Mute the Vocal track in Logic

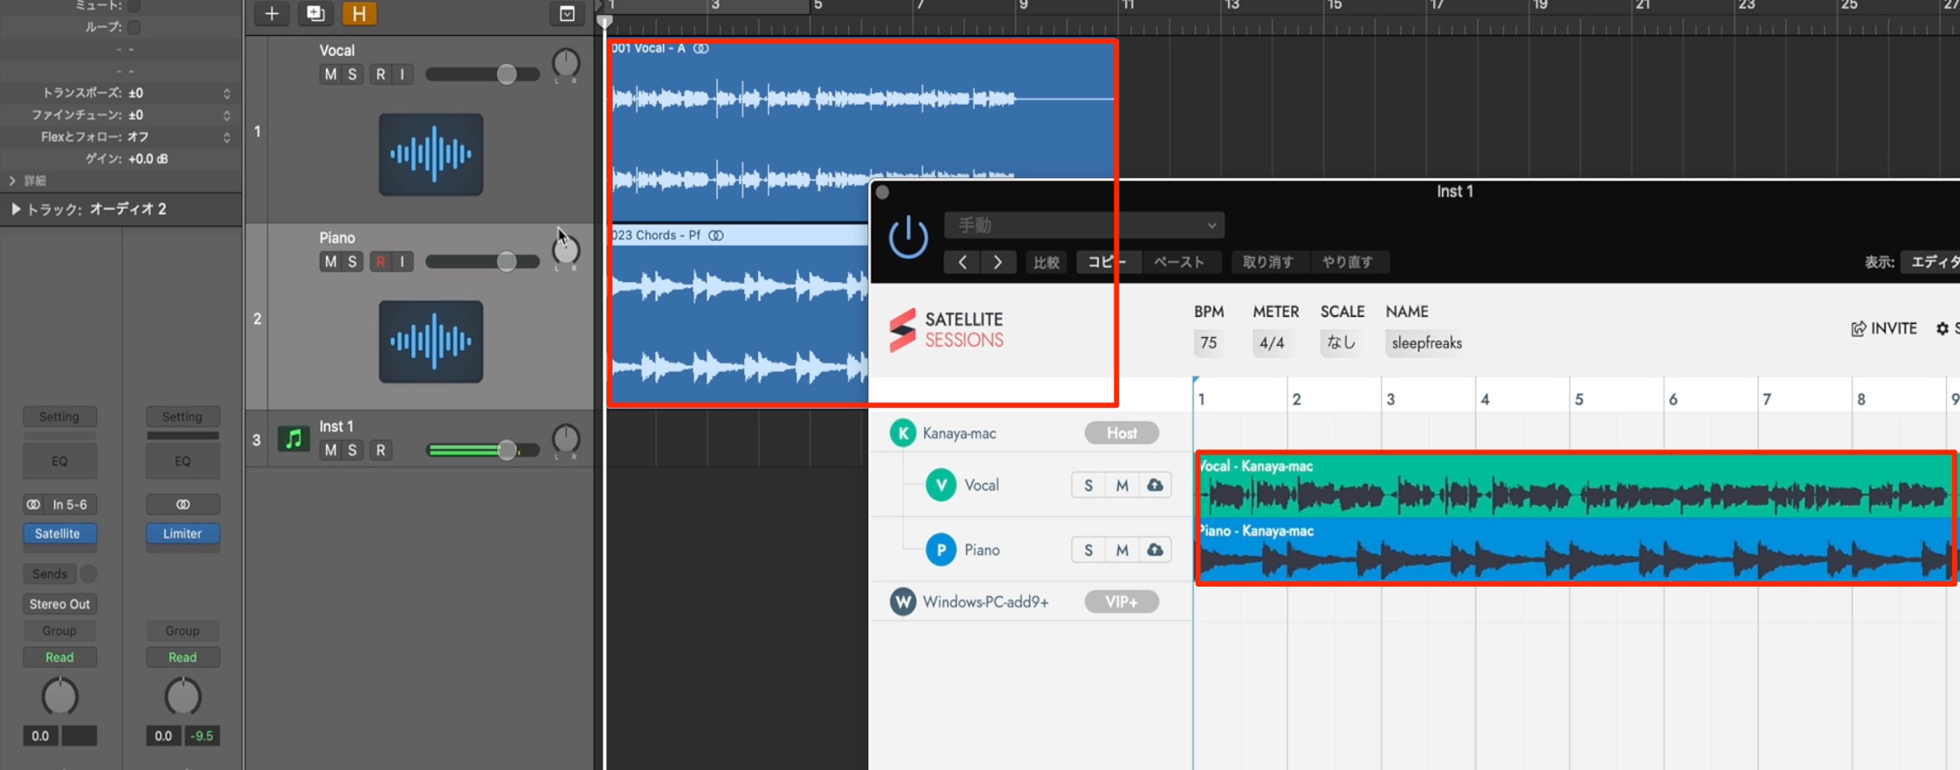point(330,74)
